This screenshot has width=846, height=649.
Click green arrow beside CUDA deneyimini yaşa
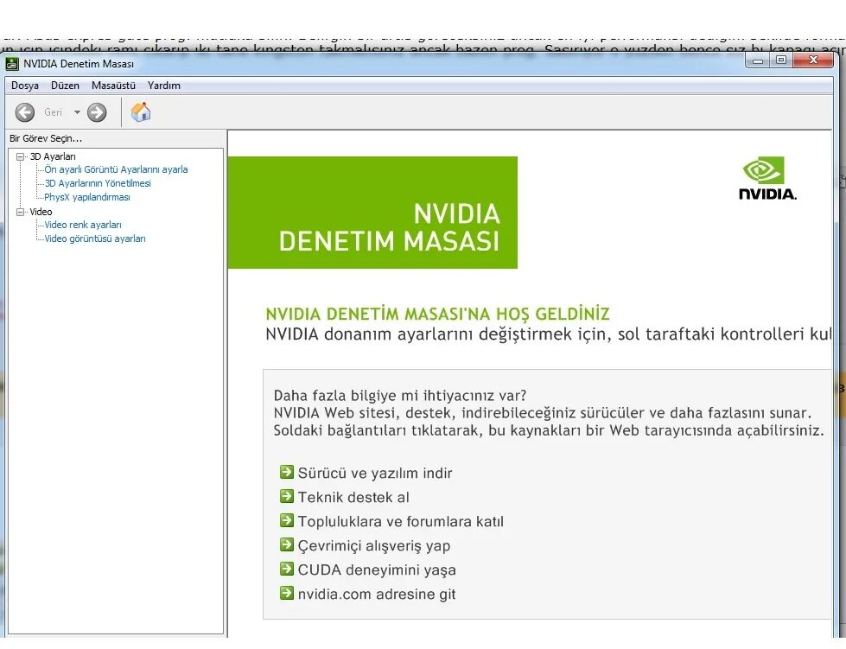pyautogui.click(x=287, y=569)
